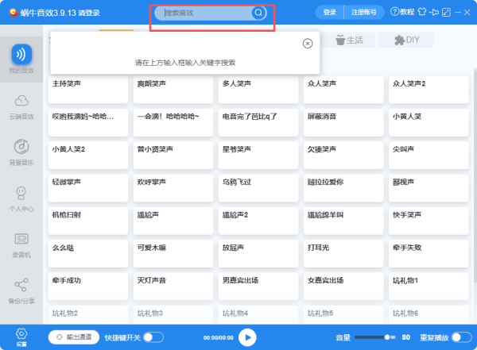477x350 pixels.
Task: Play the 乌鸦飞过 sound effect
Action: click(x=258, y=188)
